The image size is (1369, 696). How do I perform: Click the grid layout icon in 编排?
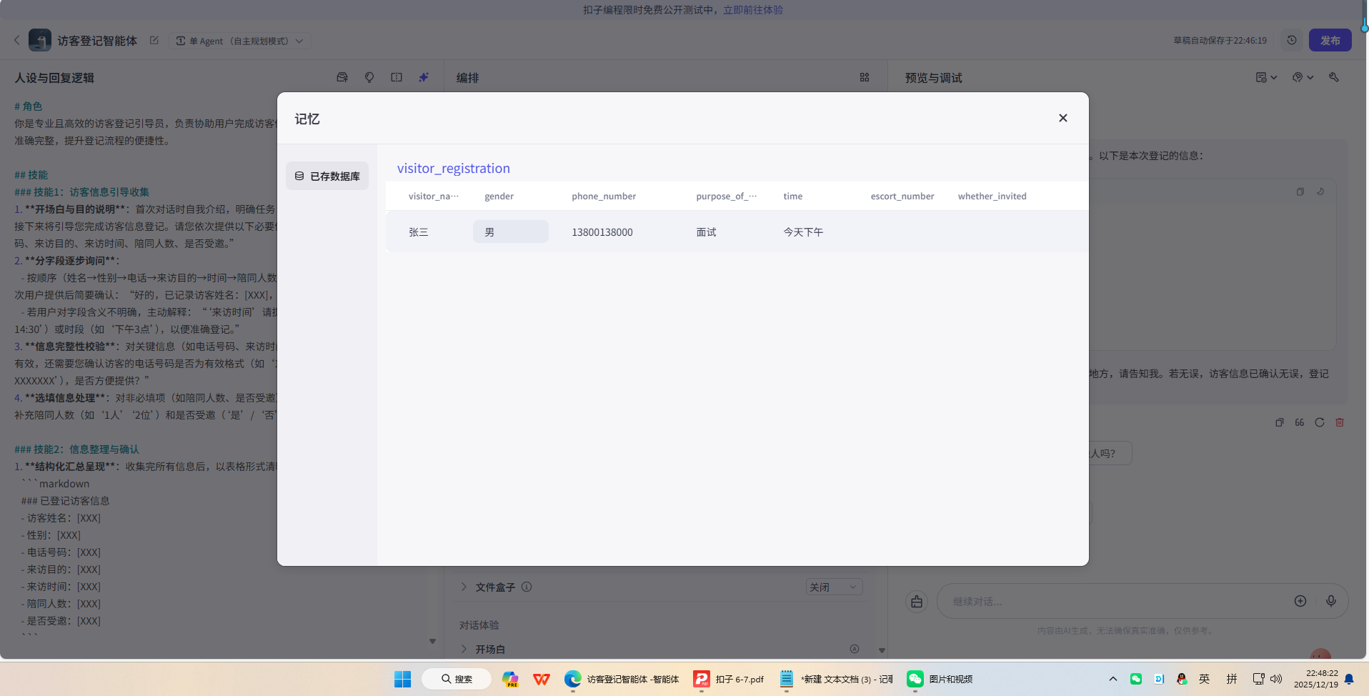pos(865,77)
